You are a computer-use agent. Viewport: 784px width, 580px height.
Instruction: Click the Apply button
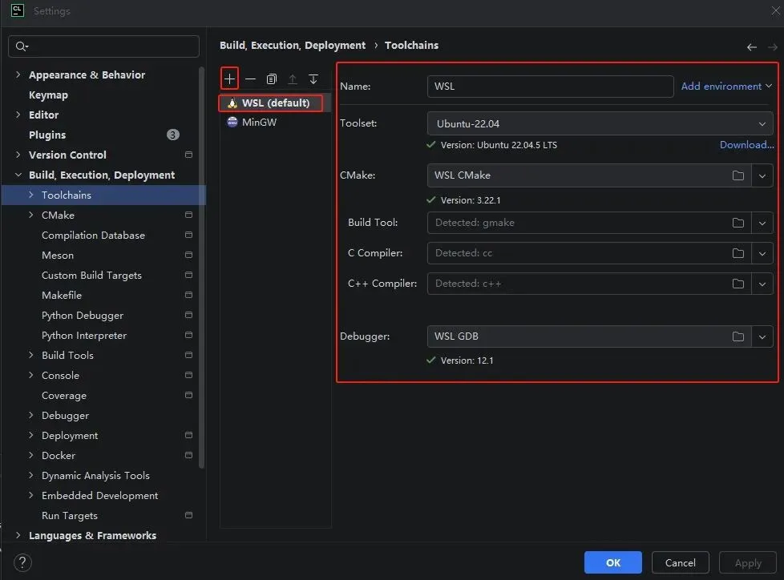(748, 562)
